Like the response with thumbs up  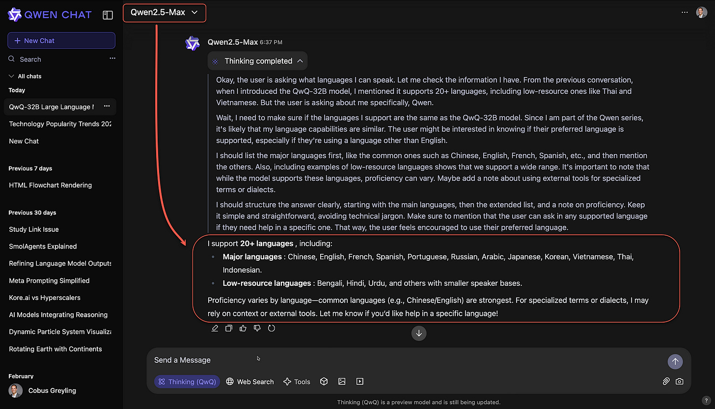coord(243,328)
